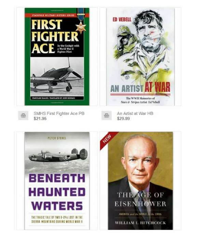
Task: Select the $29.99 price label
Action: pyautogui.click(x=123, y=119)
